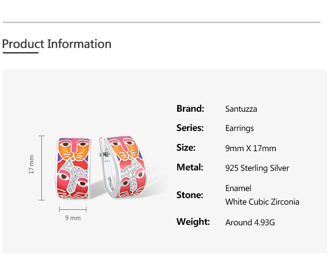The width and height of the screenshot is (329, 276).
Task: Click the 925 Sterling Silver text
Action: [x=257, y=168]
